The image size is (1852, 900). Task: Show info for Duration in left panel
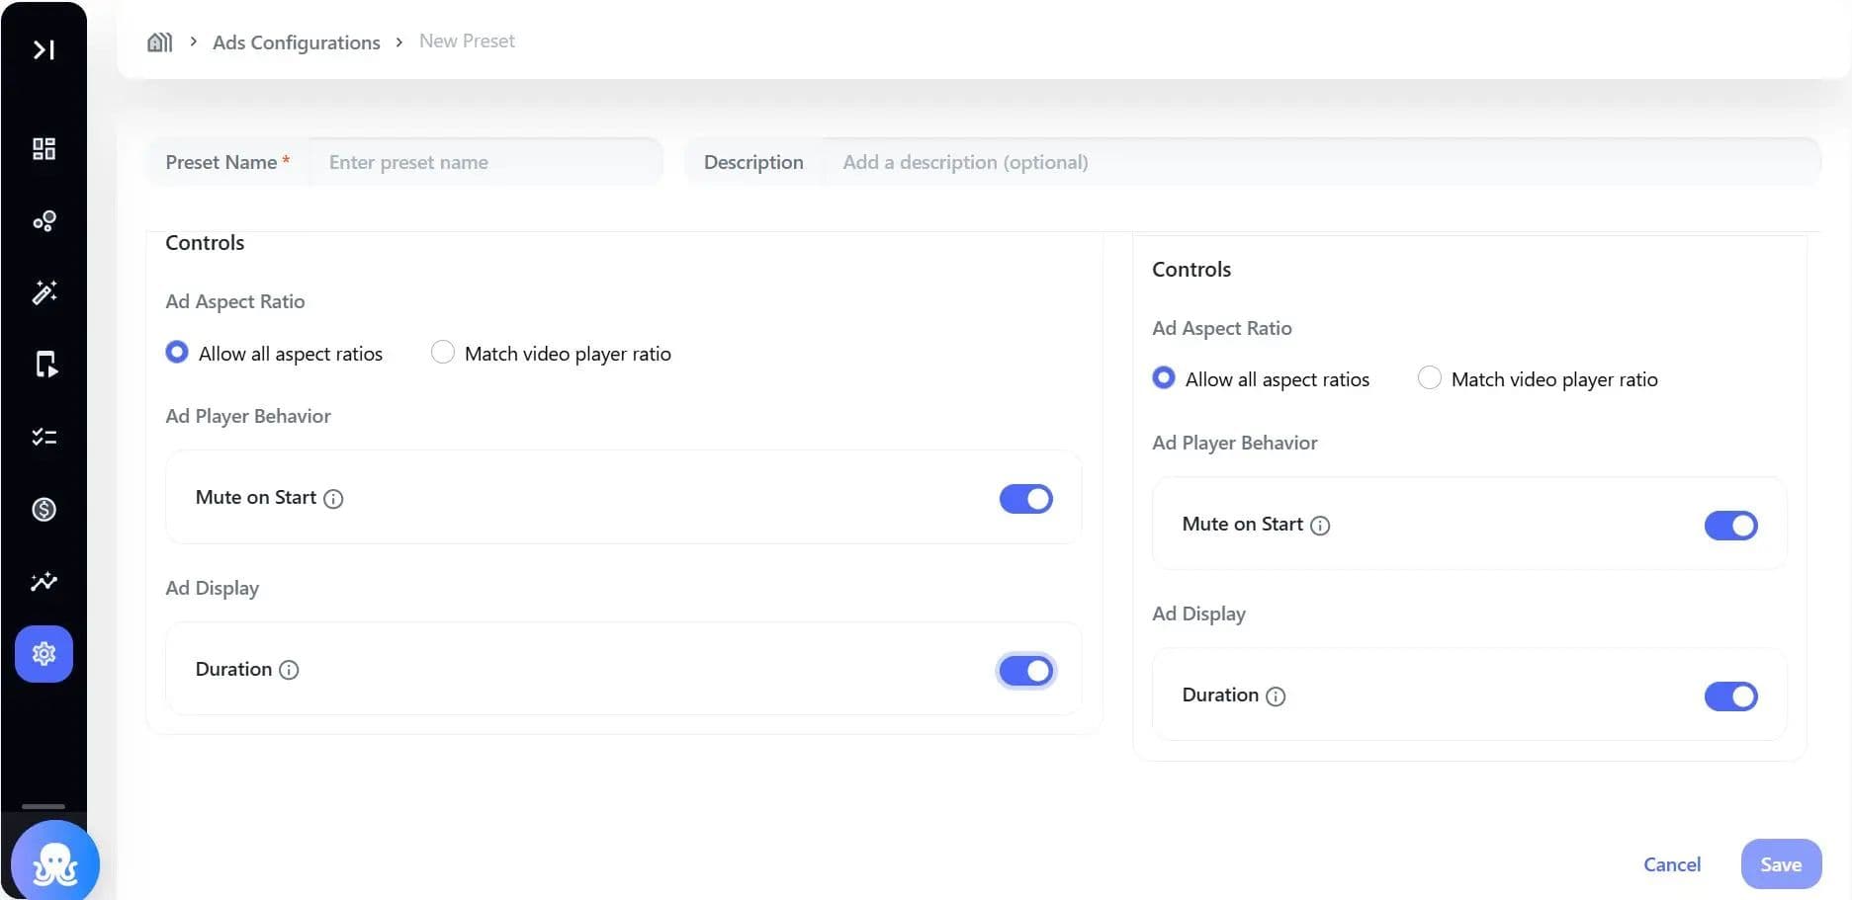click(x=289, y=671)
